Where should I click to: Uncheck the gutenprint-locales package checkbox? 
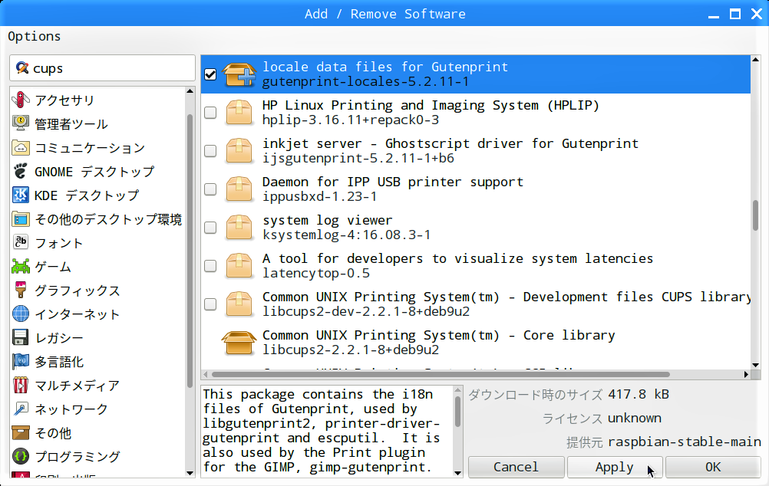[x=210, y=74]
